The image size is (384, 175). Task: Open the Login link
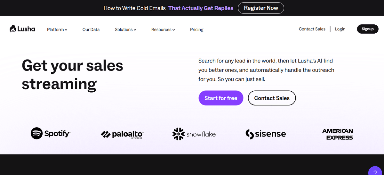point(340,29)
